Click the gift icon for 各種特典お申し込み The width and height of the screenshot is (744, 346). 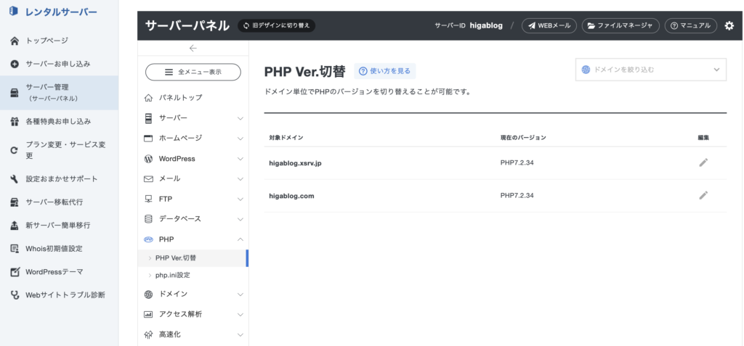(x=15, y=121)
